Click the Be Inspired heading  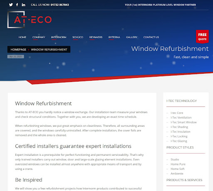pyautogui.click(x=29, y=180)
